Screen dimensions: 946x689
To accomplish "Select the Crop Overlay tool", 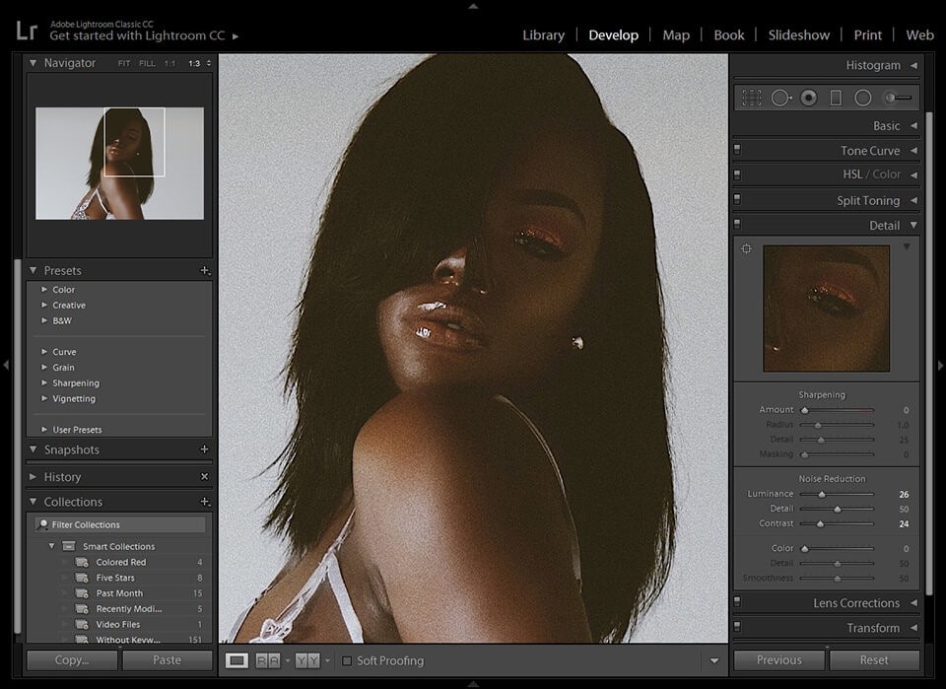I will point(752,98).
